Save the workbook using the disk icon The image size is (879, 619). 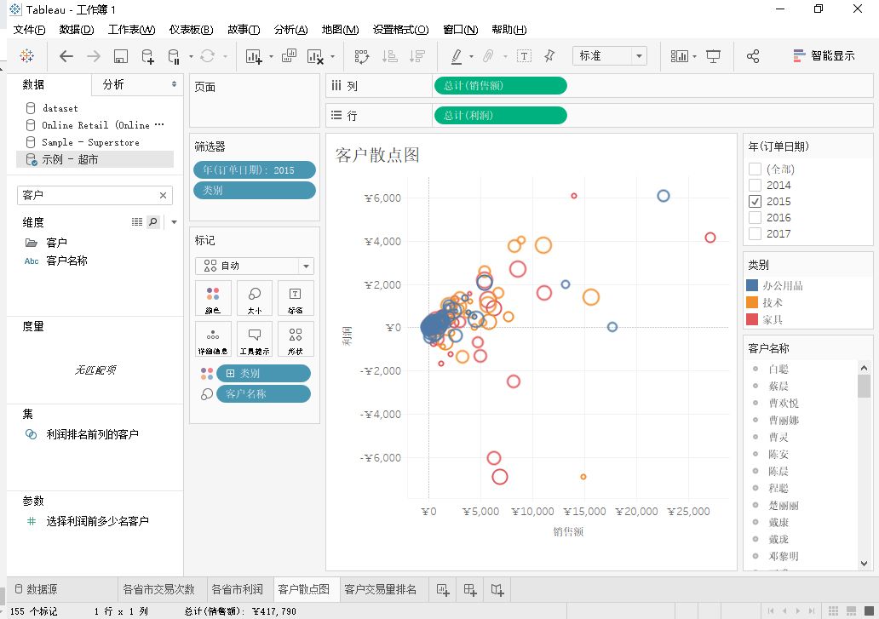click(x=121, y=56)
